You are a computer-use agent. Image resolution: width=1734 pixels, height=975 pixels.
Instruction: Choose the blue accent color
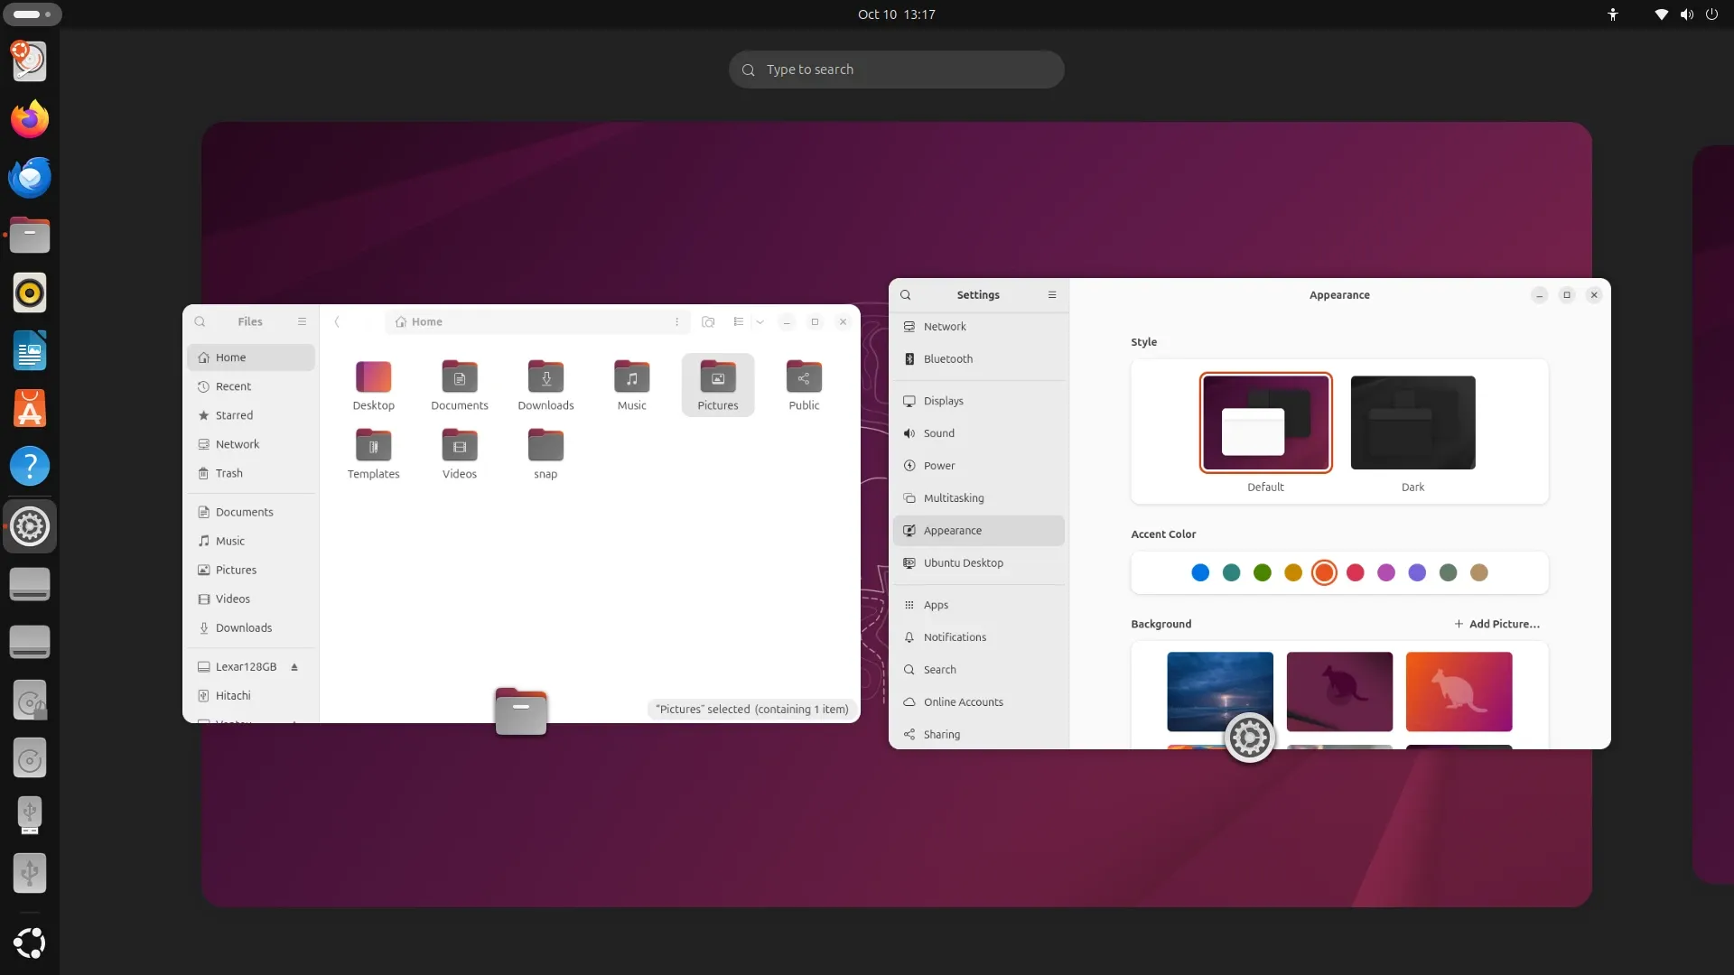[1200, 572]
